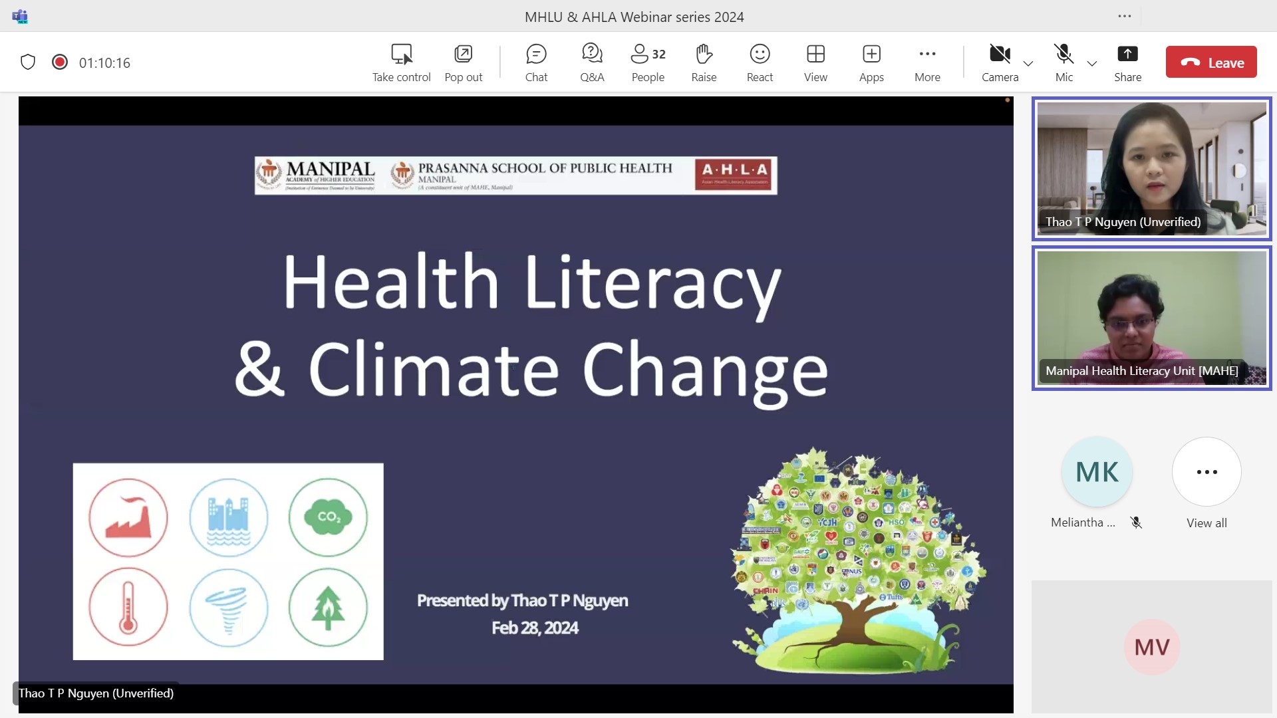Turn on the Camera
The image size is (1277, 718).
click(x=1000, y=62)
